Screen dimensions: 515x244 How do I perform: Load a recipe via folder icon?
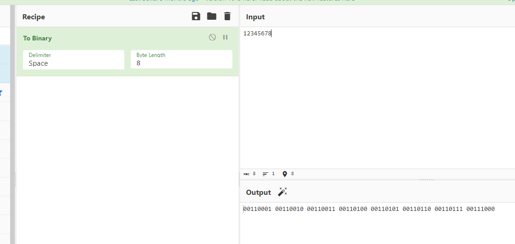(x=212, y=16)
